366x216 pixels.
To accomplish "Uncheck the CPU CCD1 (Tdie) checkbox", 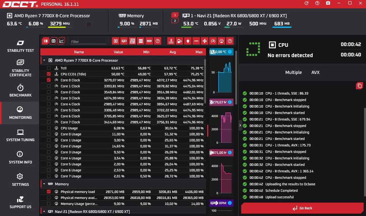I will pyautogui.click(x=49, y=74).
